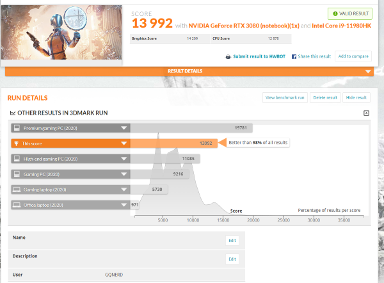
Task: Click the green valid result check icon
Action: pyautogui.click(x=335, y=13)
